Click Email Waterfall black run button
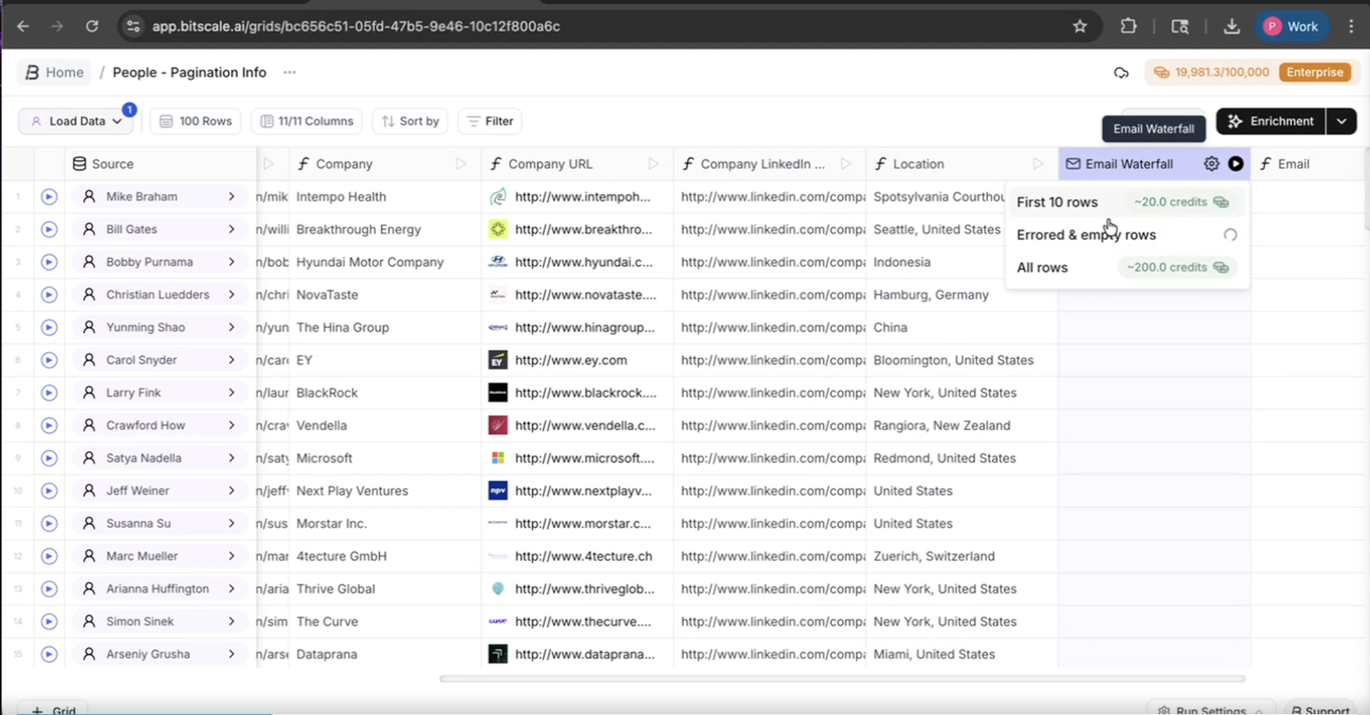The height and width of the screenshot is (715, 1370). 1235,164
